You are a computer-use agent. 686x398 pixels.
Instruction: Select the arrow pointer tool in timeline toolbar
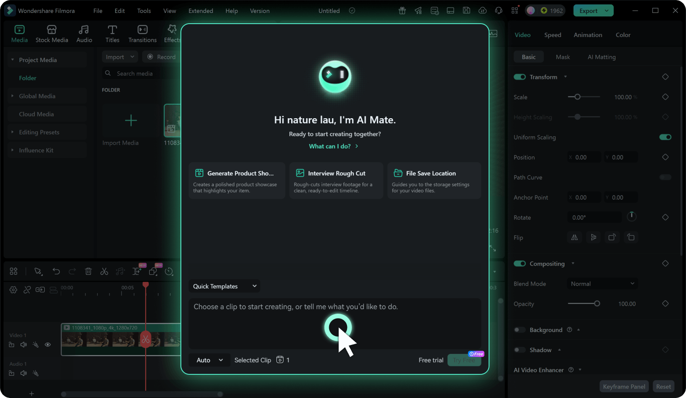pos(38,271)
